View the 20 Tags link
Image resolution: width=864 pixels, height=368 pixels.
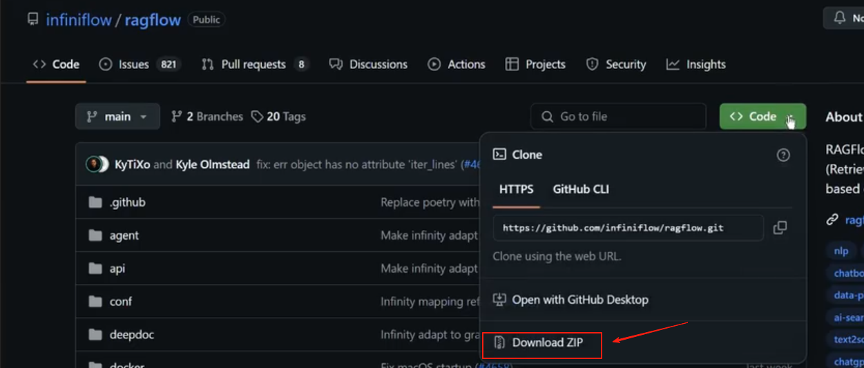278,117
